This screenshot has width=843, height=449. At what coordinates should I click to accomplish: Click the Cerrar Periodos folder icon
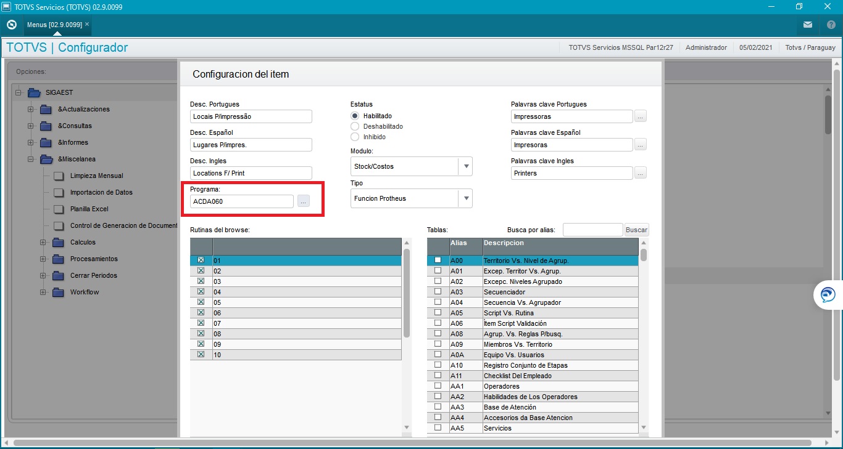click(58, 275)
